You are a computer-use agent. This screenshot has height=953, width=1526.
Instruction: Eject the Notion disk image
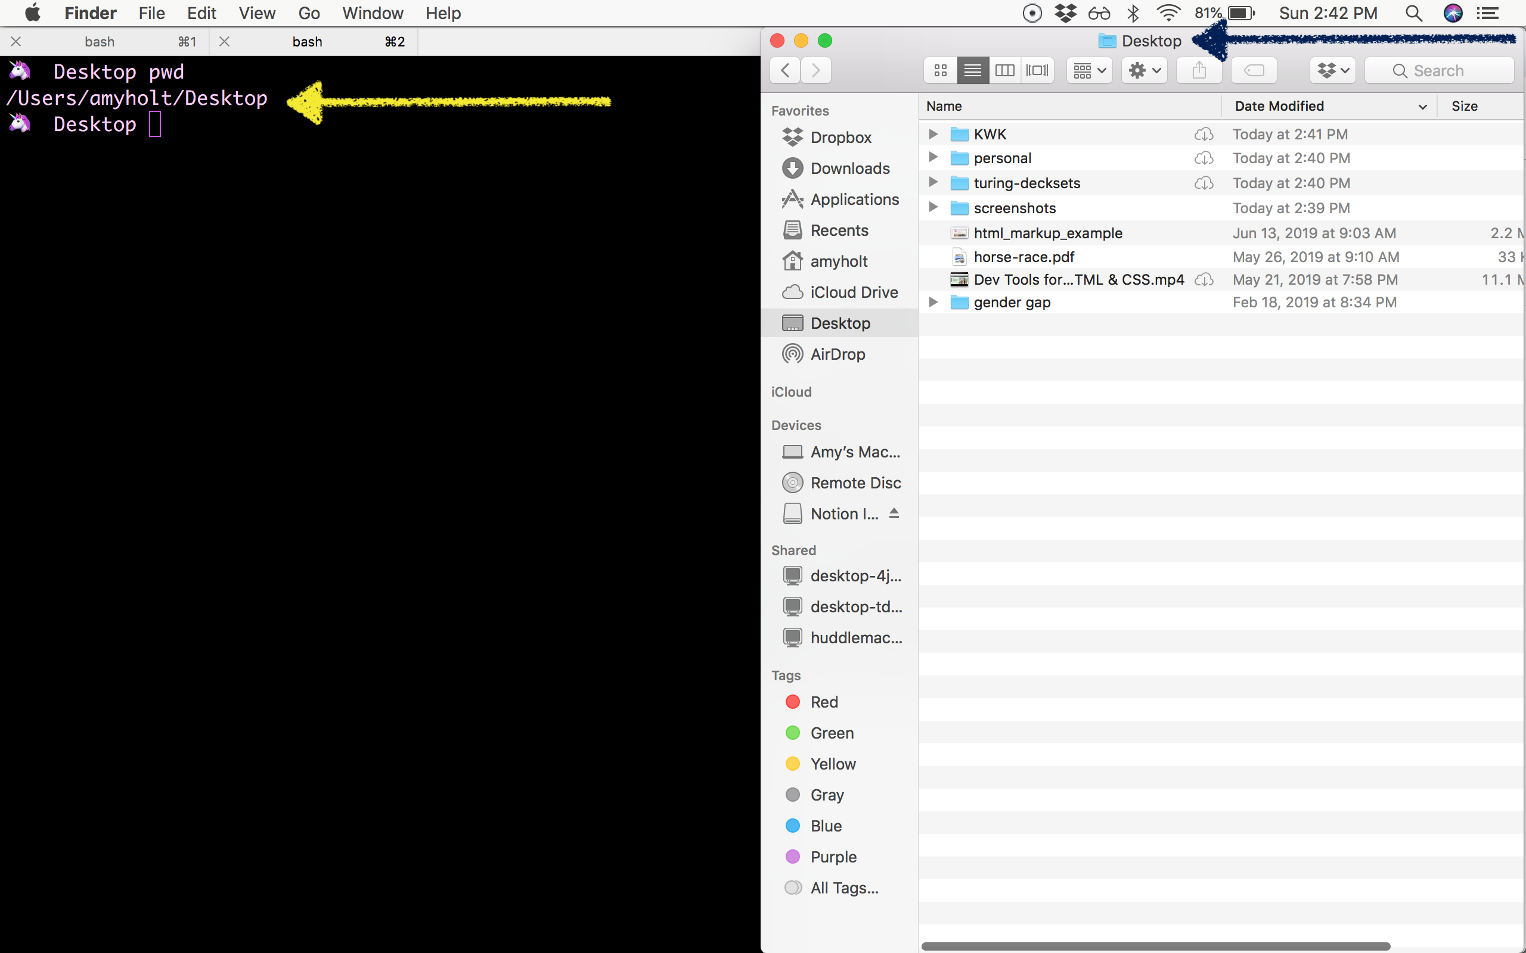894,513
